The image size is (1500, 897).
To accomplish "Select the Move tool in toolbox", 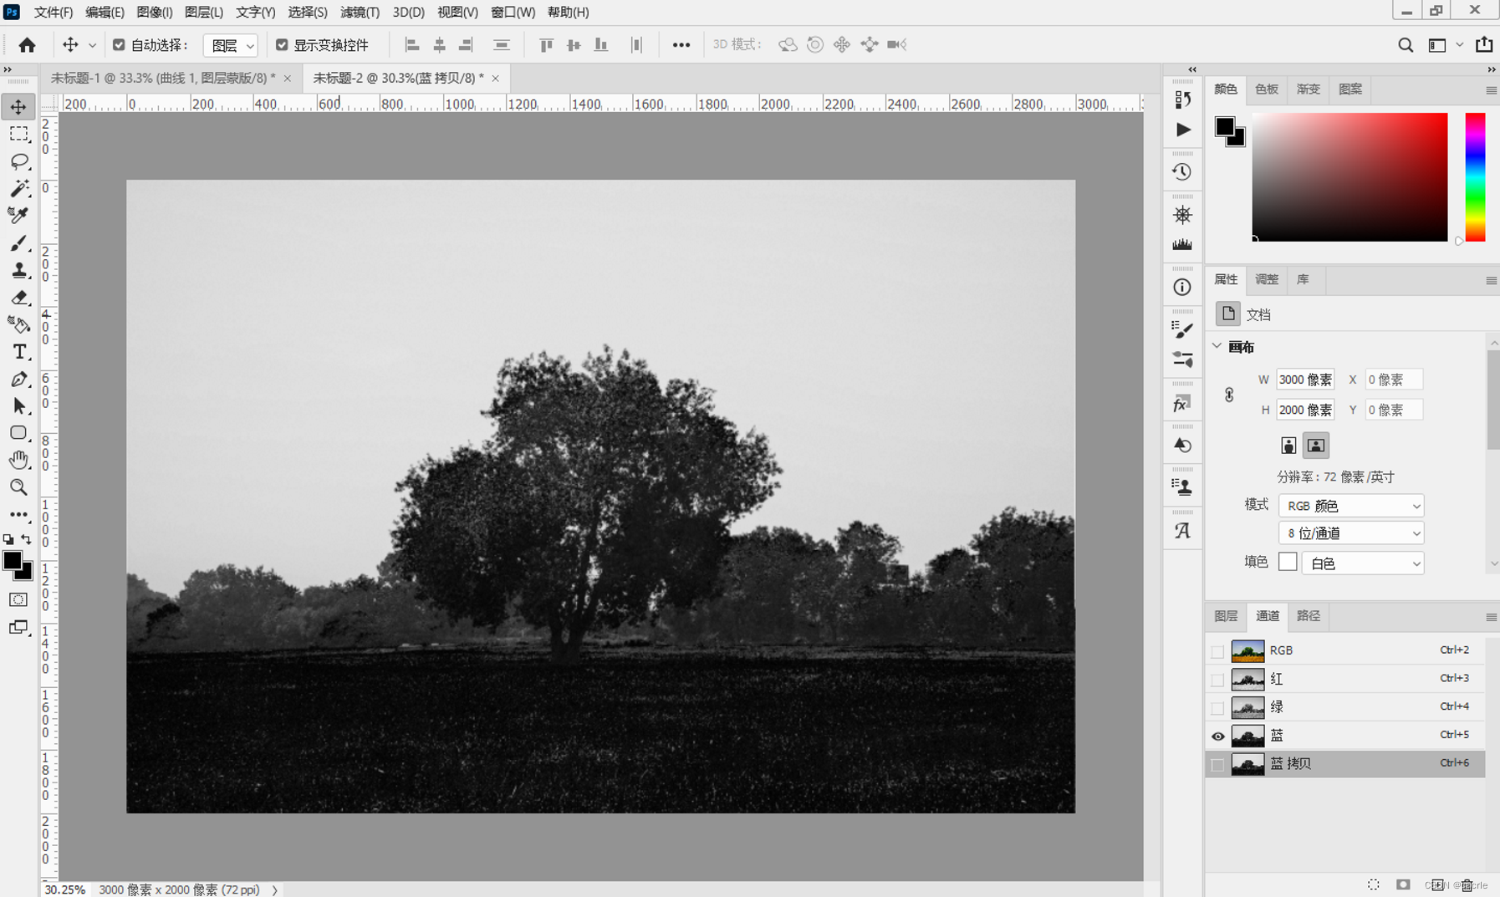I will [18, 107].
